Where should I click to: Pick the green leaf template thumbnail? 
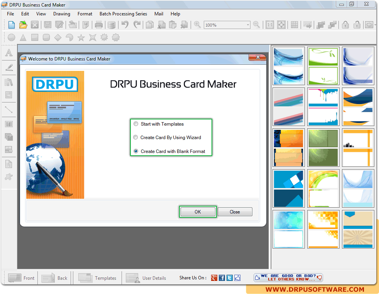point(323,66)
